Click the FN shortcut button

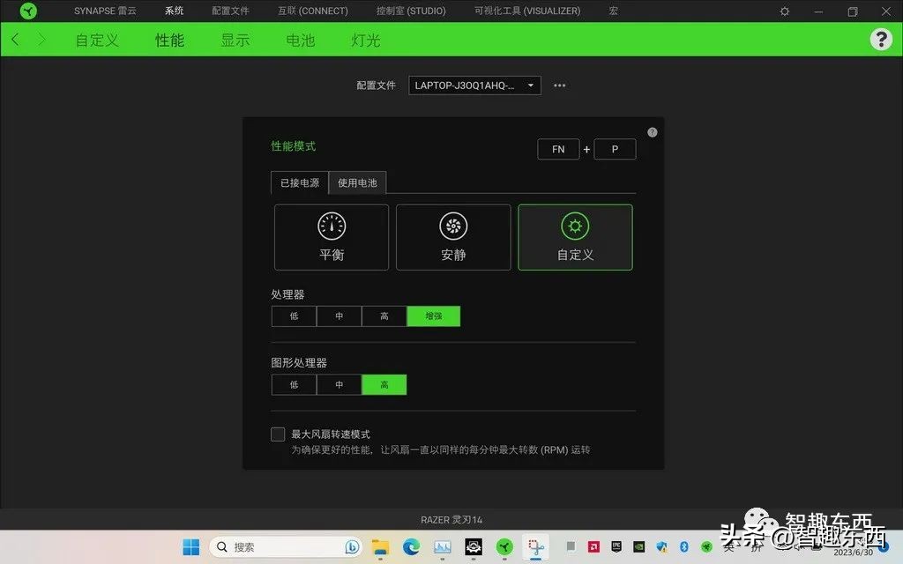point(558,149)
